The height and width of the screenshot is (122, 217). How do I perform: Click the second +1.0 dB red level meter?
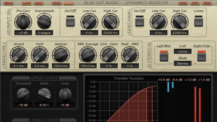200,102
